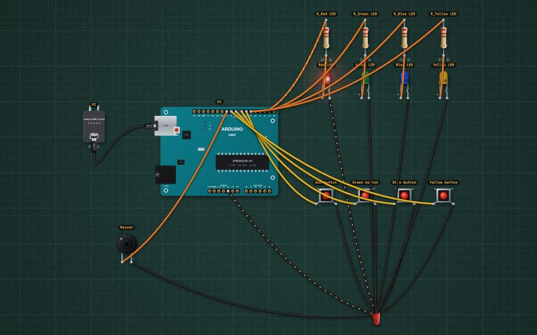
Task: Click the Arduino USB port connector
Action: [x=166, y=126]
